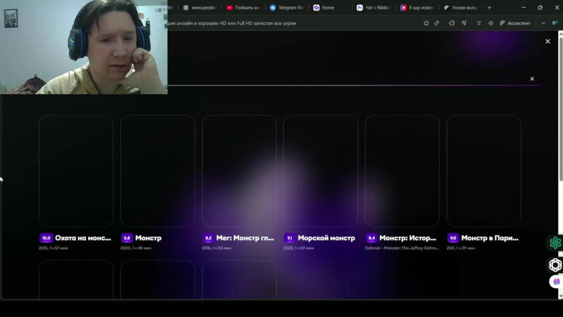Viewport: 563px width, 317px height.
Task: Click the text '2003, 1 ч 48 мин'
Action: pyautogui.click(x=136, y=248)
